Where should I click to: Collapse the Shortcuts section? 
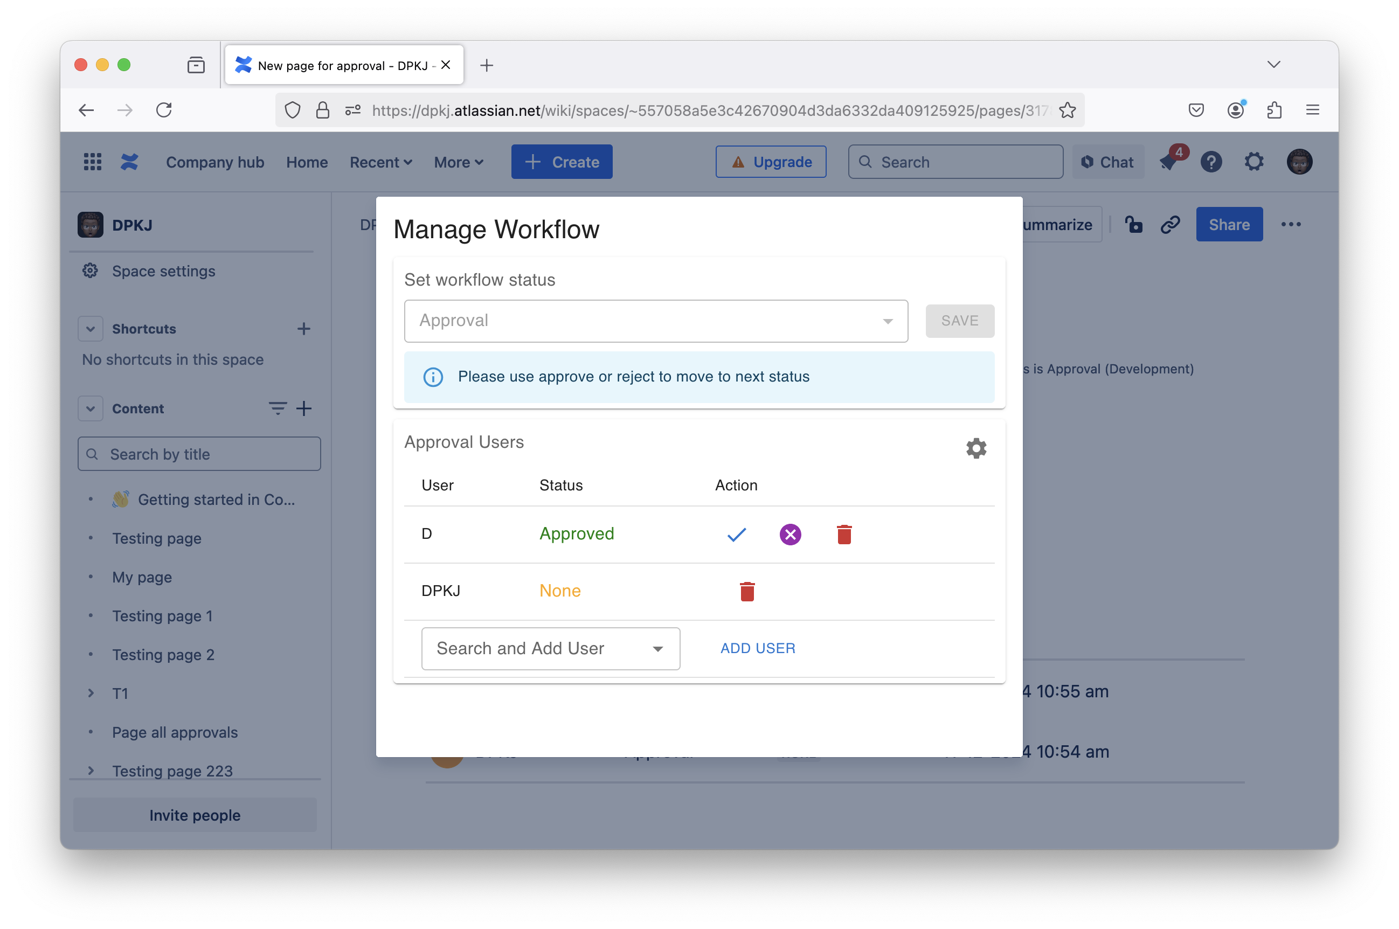91,329
